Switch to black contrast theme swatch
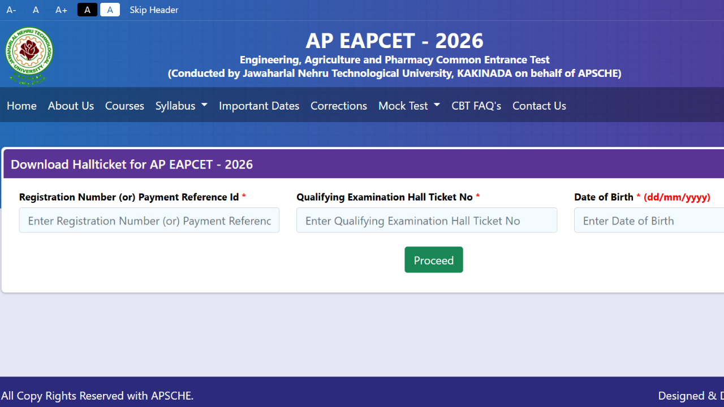Screen dimensions: 724x407 tap(87, 10)
